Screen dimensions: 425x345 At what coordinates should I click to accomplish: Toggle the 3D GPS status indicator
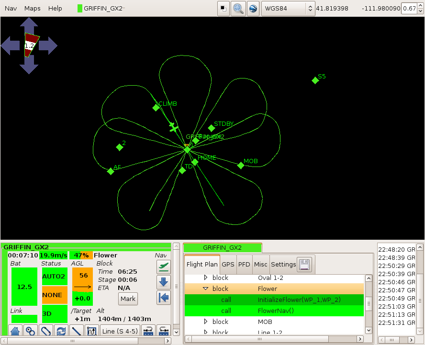[x=55, y=313]
